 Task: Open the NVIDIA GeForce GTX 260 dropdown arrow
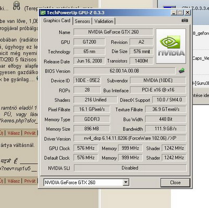click(126, 182)
